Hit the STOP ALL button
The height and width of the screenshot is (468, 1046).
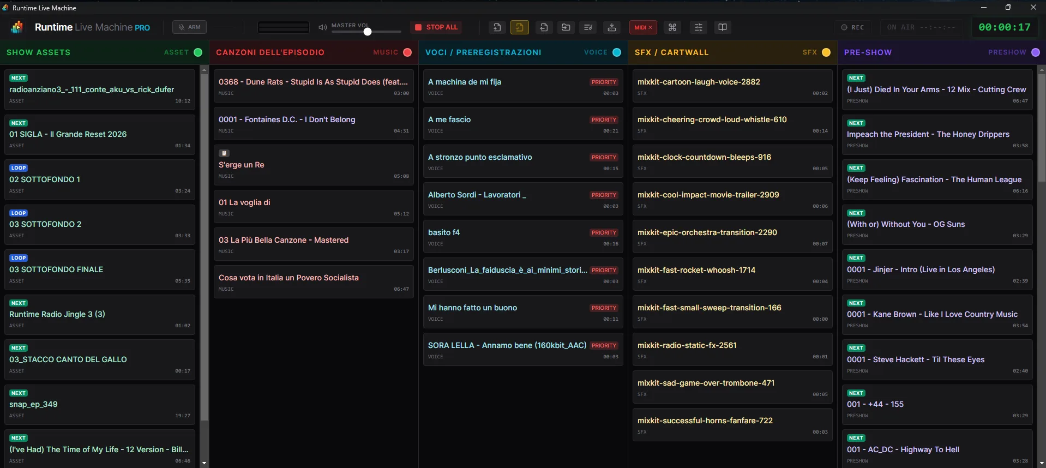coord(436,27)
